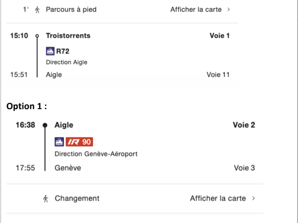The width and height of the screenshot is (298, 223).
Task: Click the filled Aigle departure stop dot
Action: click(45, 125)
